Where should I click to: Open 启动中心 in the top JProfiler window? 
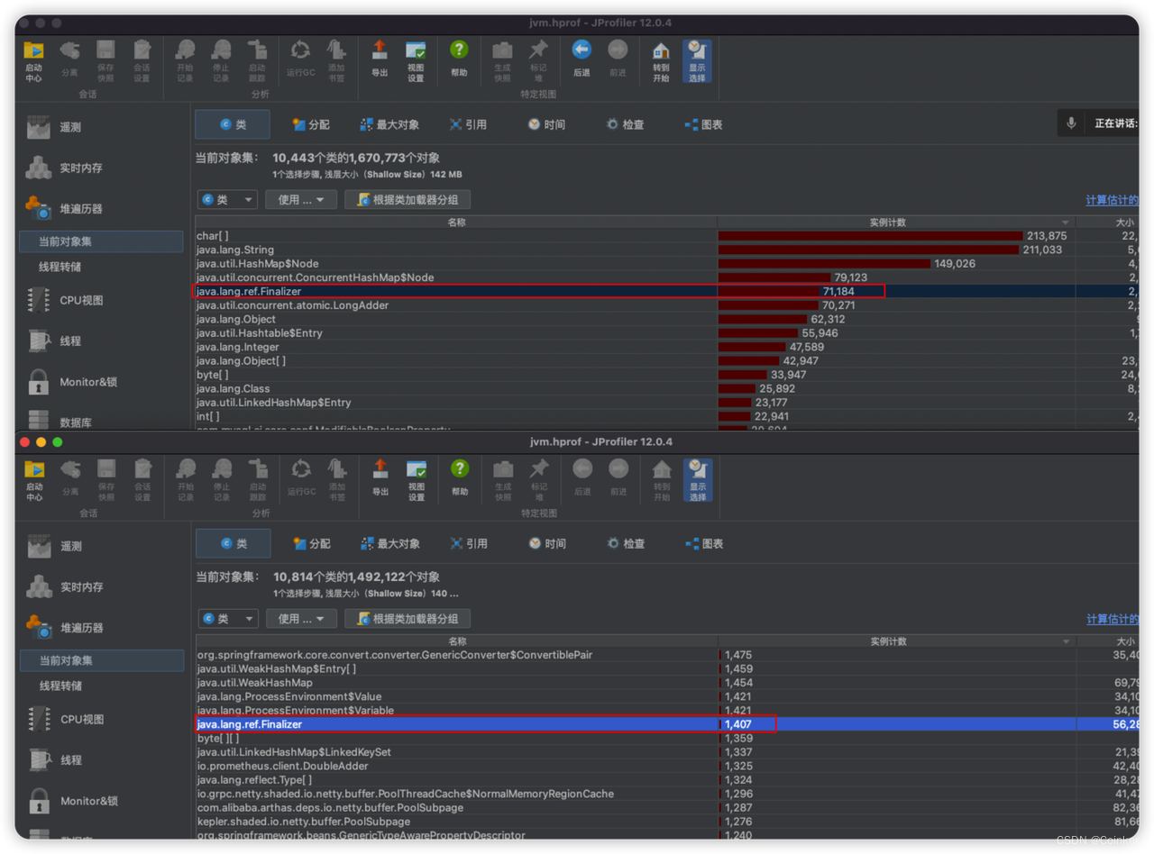34,60
